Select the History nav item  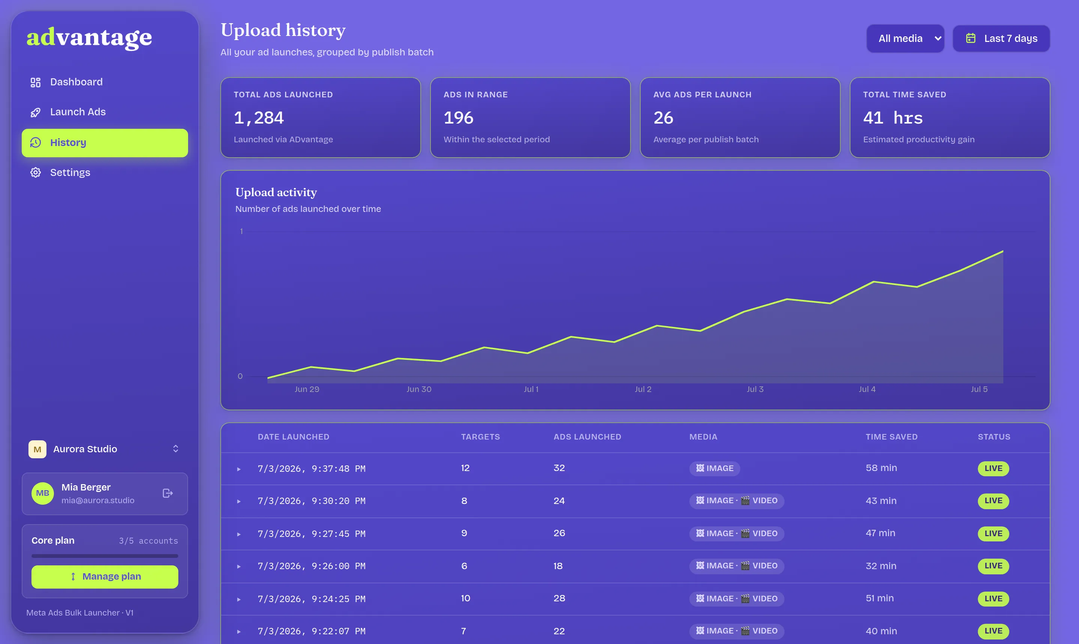pos(105,143)
